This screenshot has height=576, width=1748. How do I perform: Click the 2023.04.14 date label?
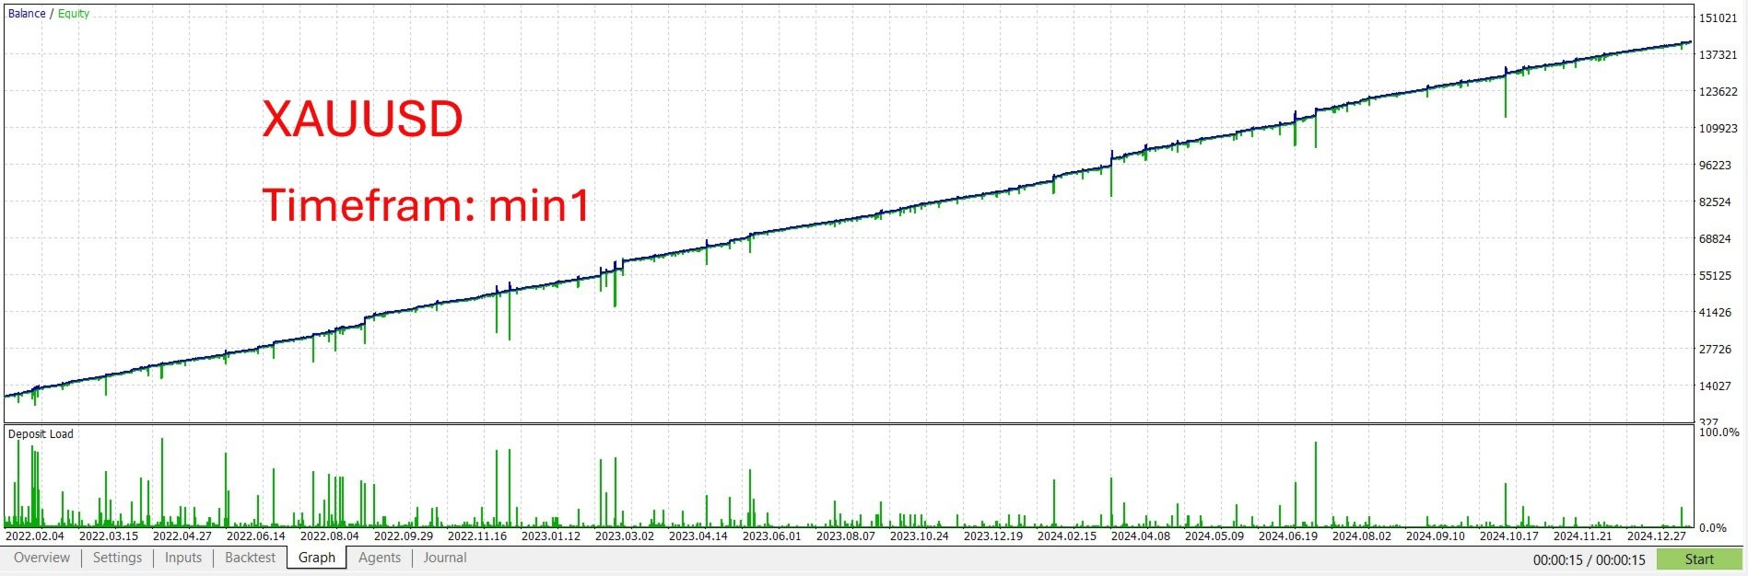coord(698,536)
